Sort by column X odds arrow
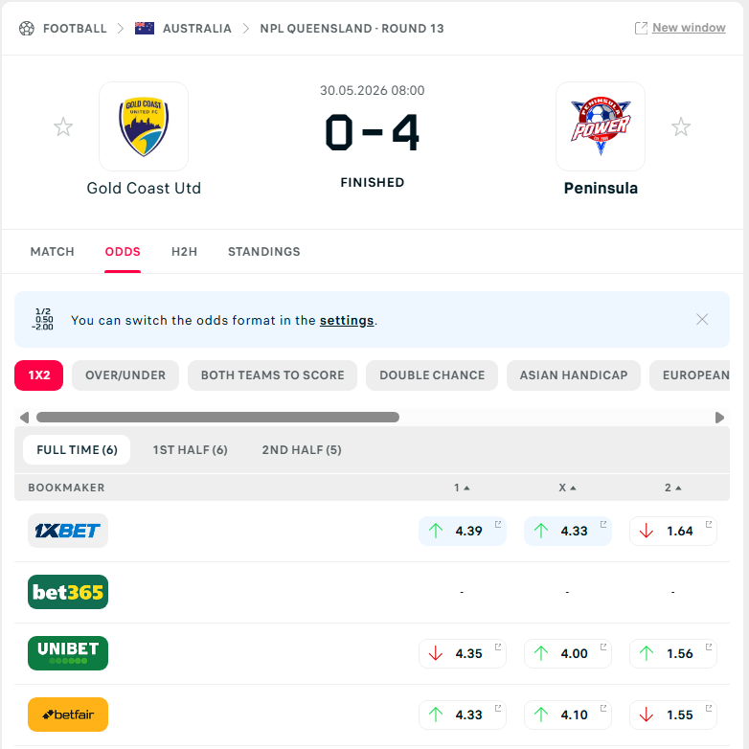 pos(573,488)
